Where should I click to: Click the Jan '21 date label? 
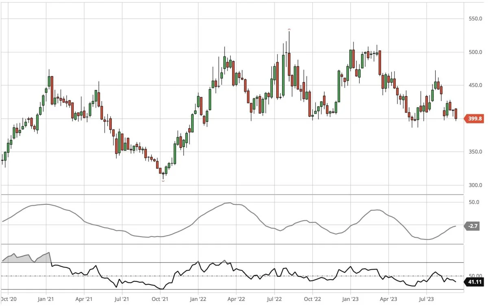(x=46, y=299)
